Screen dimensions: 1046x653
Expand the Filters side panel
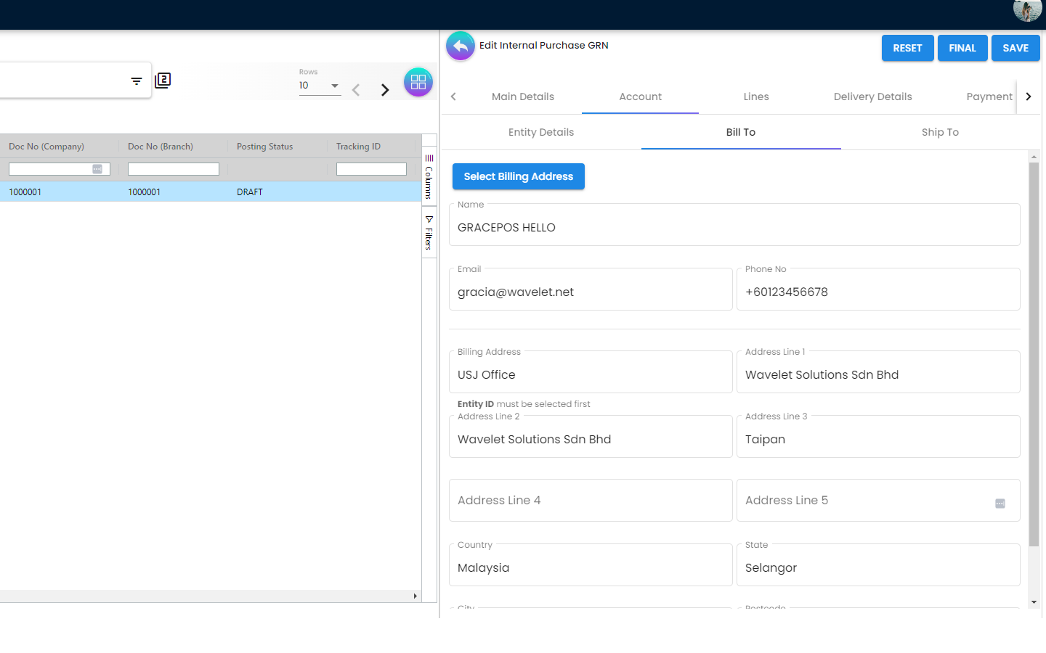click(x=429, y=233)
